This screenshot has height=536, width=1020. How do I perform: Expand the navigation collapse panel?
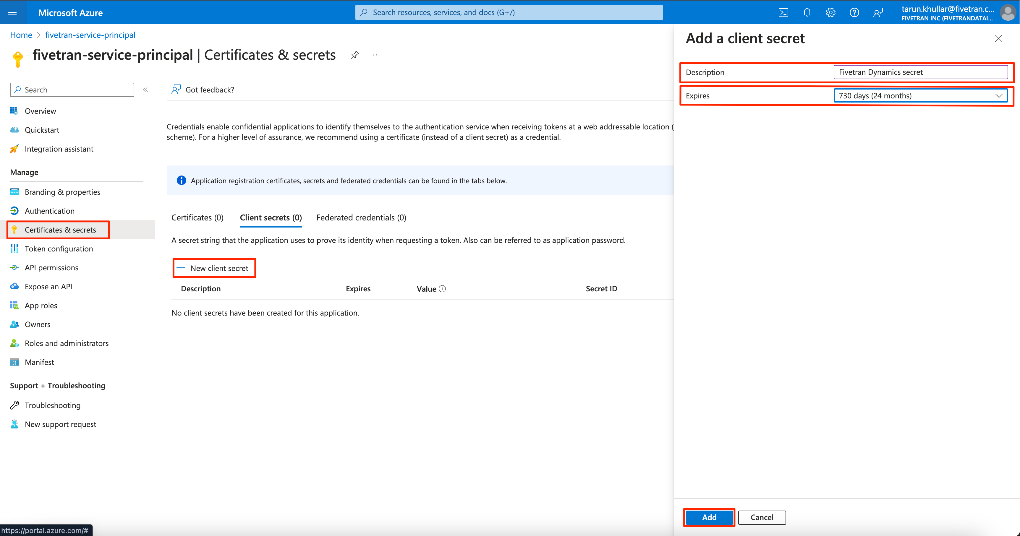tap(146, 89)
